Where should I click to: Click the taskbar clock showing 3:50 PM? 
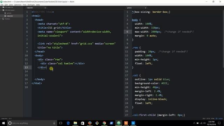pos(211,123)
